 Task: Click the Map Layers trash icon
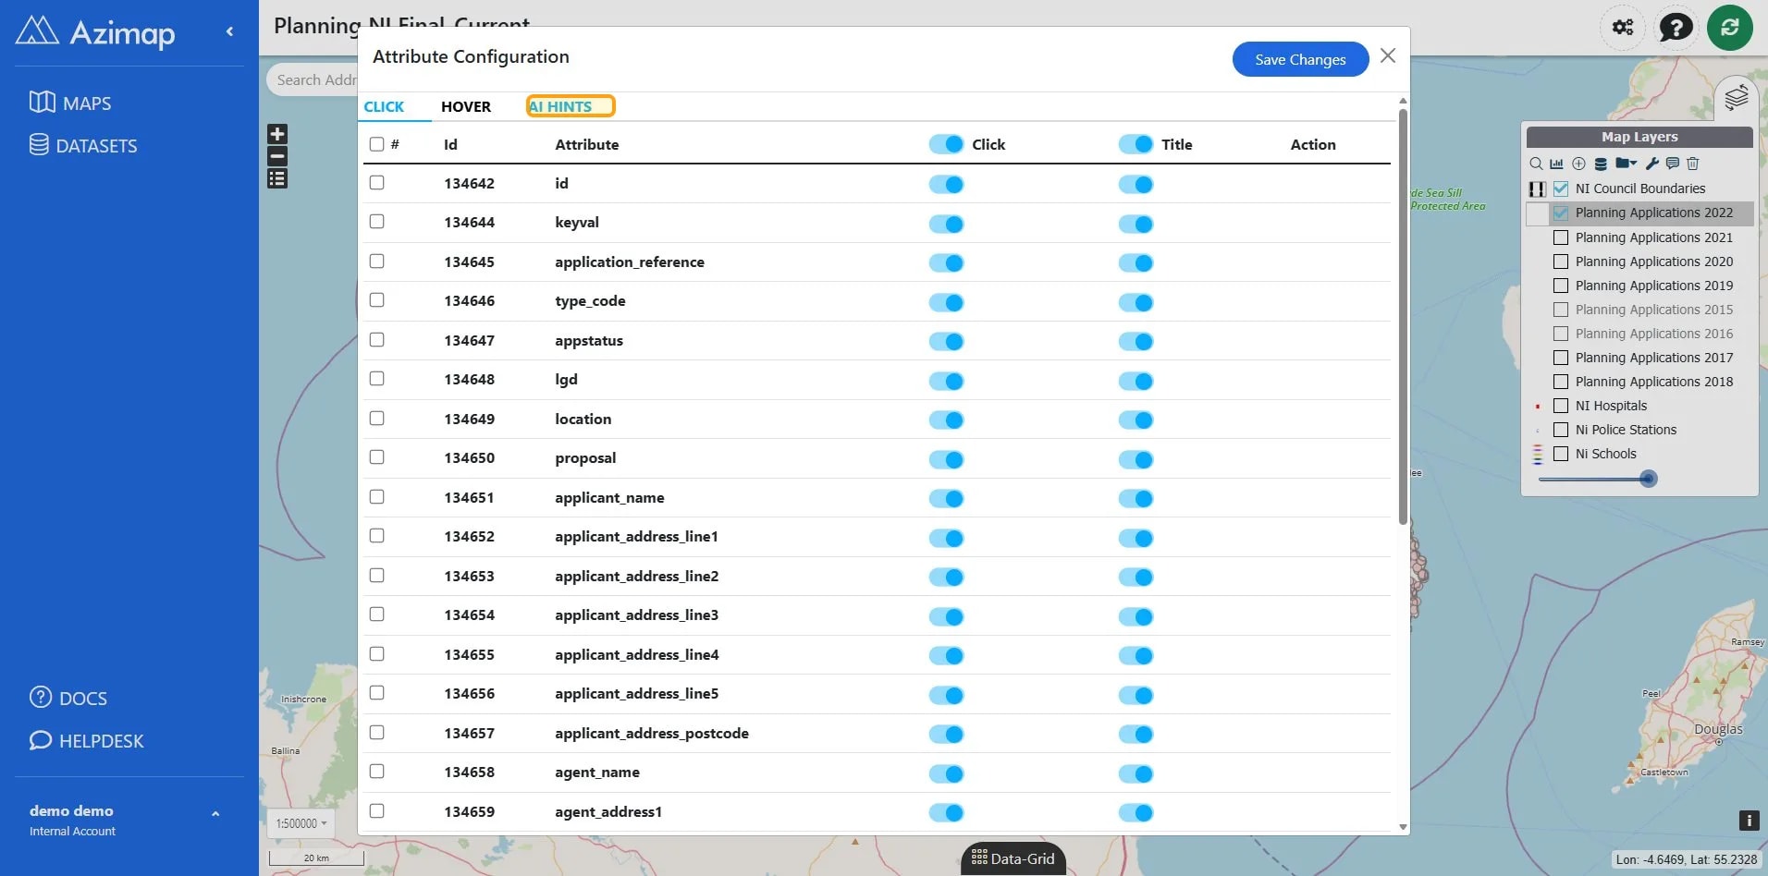1693,164
